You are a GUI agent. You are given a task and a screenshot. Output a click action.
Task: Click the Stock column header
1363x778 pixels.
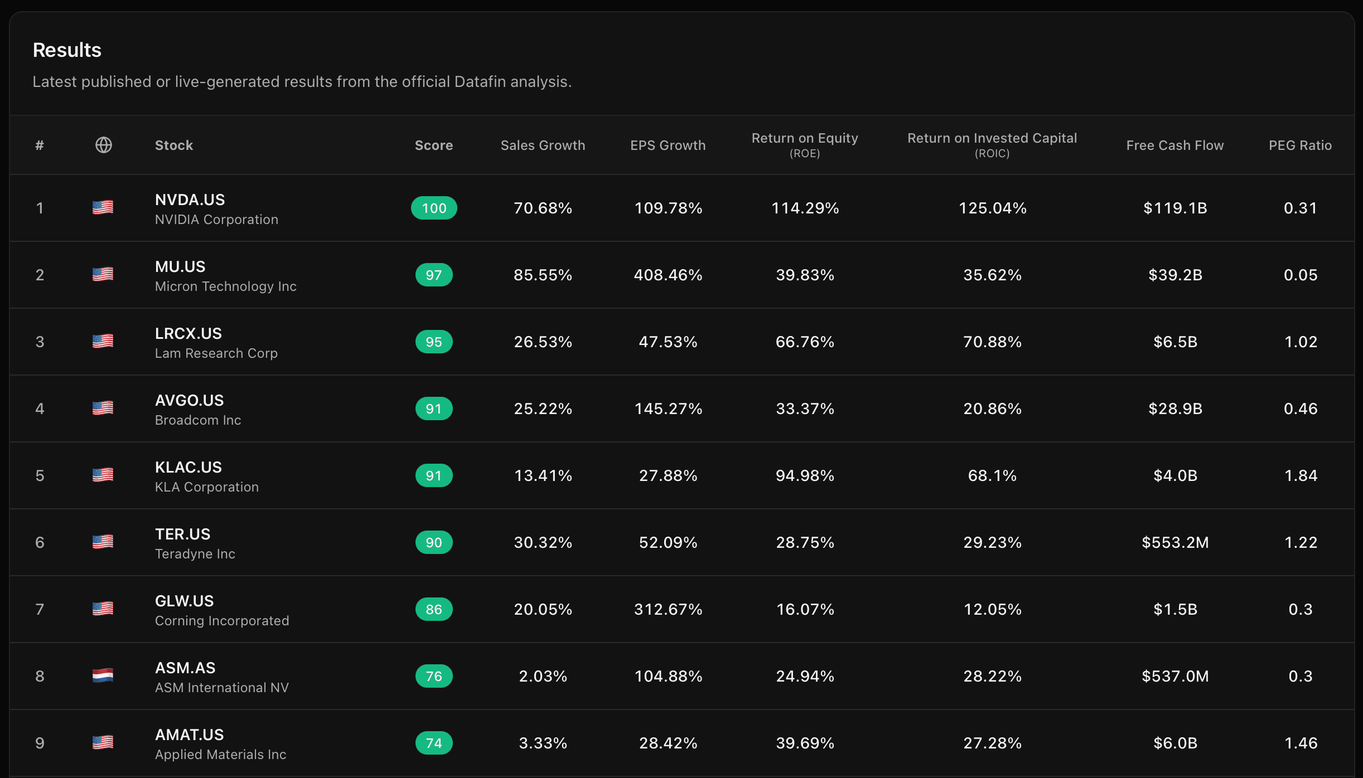pyautogui.click(x=174, y=145)
